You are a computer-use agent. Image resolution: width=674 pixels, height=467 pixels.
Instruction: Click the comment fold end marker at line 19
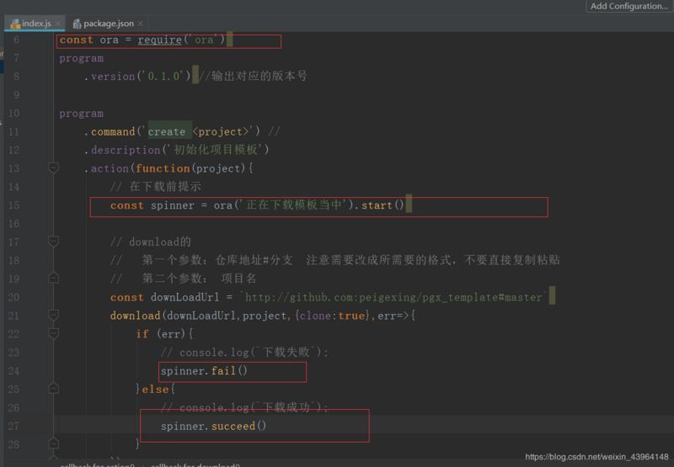pyautogui.click(x=53, y=279)
